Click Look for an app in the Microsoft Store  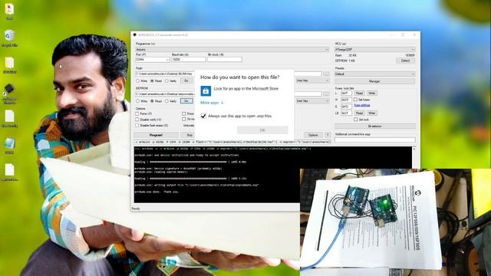point(245,89)
